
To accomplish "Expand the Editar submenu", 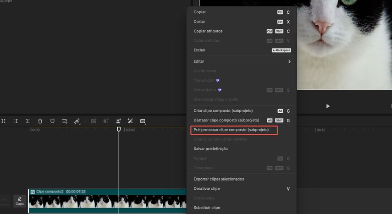I will 242,61.
